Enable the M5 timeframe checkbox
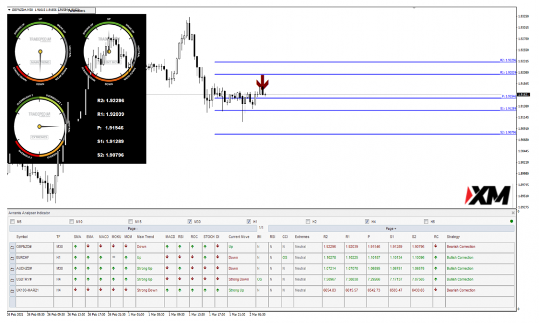 click(13, 222)
